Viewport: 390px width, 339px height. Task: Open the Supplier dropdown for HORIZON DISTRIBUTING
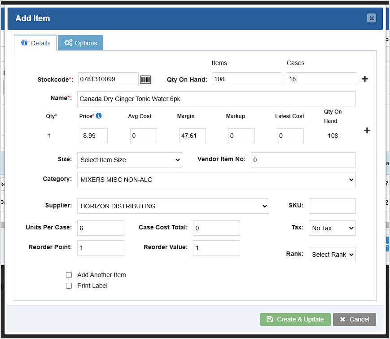tap(173, 205)
